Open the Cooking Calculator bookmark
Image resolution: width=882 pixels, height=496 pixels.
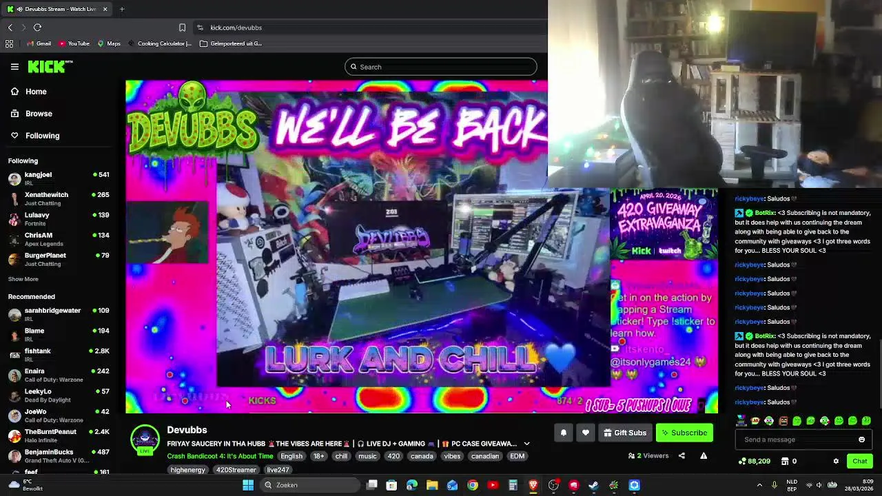(x=159, y=43)
